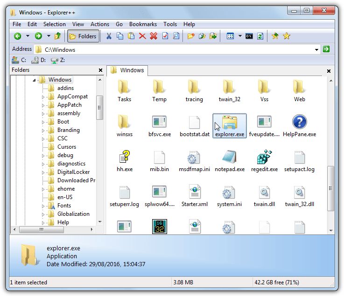Open Forward history dropdown arrow
The image size is (344, 296).
(49, 36)
